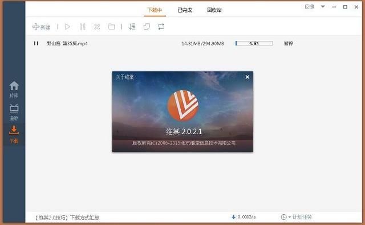Close the 关于维棠 about dialog
The width and height of the screenshot is (365, 225).
[248, 77]
